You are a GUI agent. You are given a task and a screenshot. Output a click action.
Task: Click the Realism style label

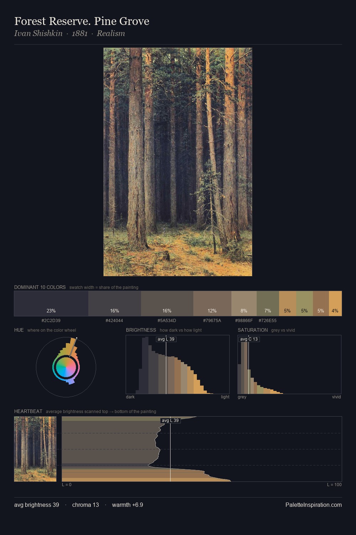(x=111, y=33)
